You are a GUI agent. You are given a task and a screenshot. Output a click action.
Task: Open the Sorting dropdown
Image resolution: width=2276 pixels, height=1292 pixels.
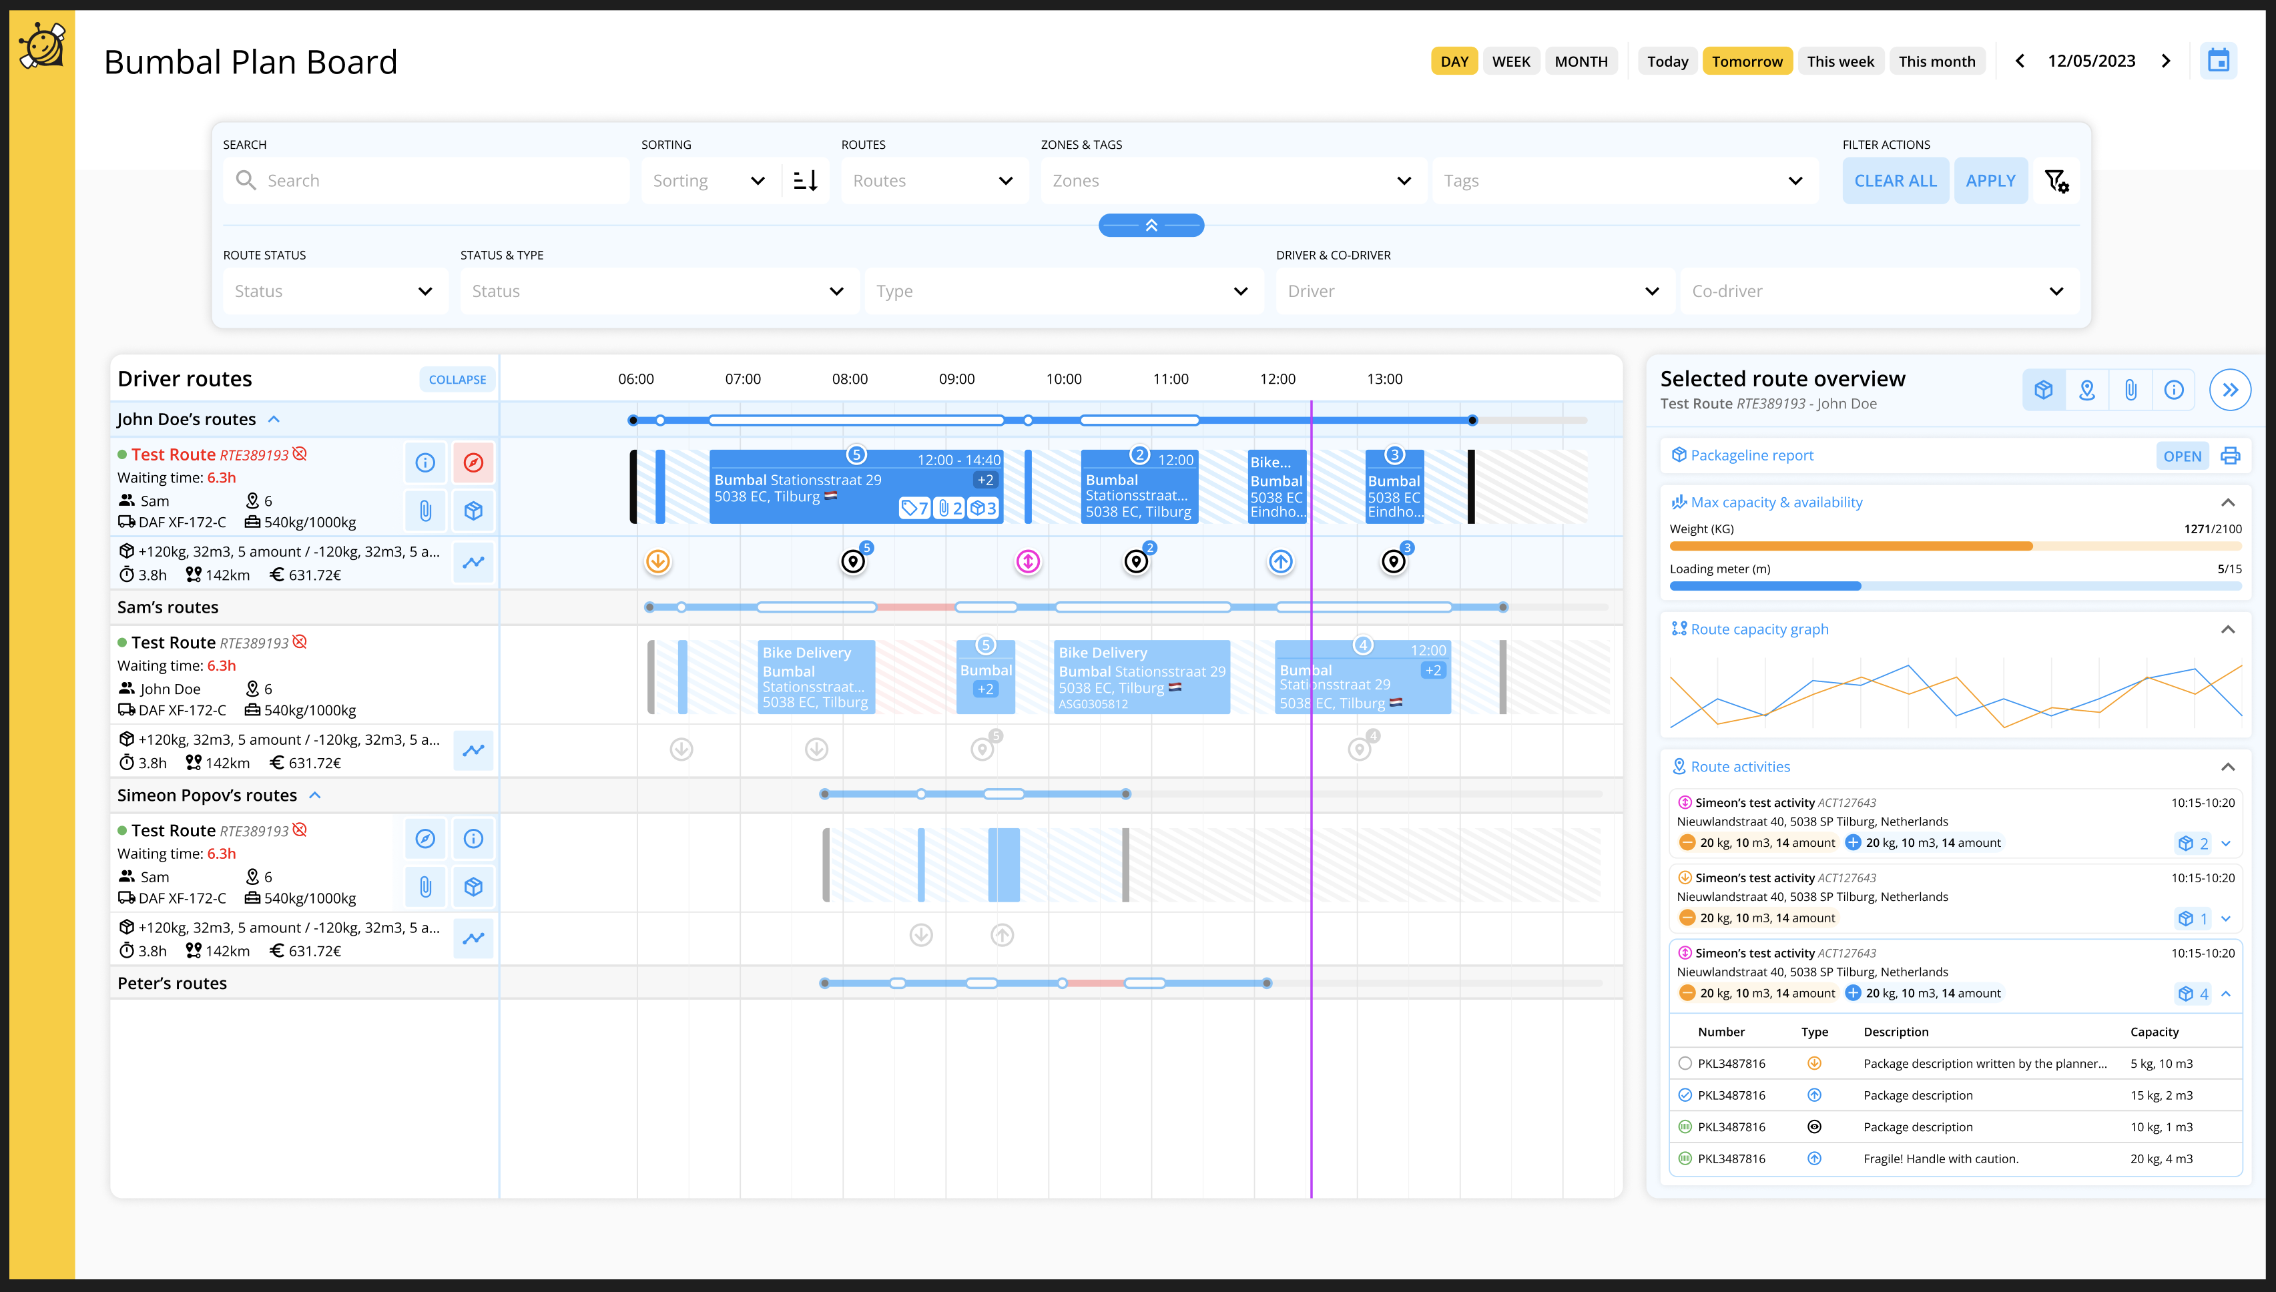[x=710, y=181]
